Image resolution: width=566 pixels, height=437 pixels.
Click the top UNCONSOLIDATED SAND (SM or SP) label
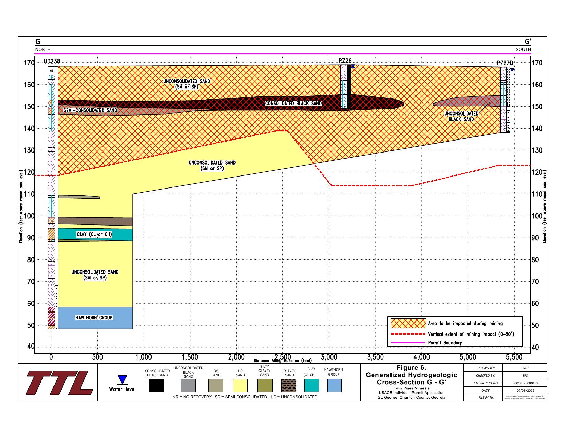pos(187,84)
